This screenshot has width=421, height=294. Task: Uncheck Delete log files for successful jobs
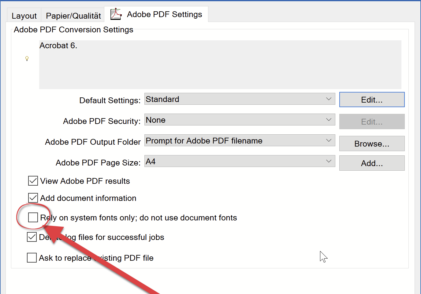(32, 237)
